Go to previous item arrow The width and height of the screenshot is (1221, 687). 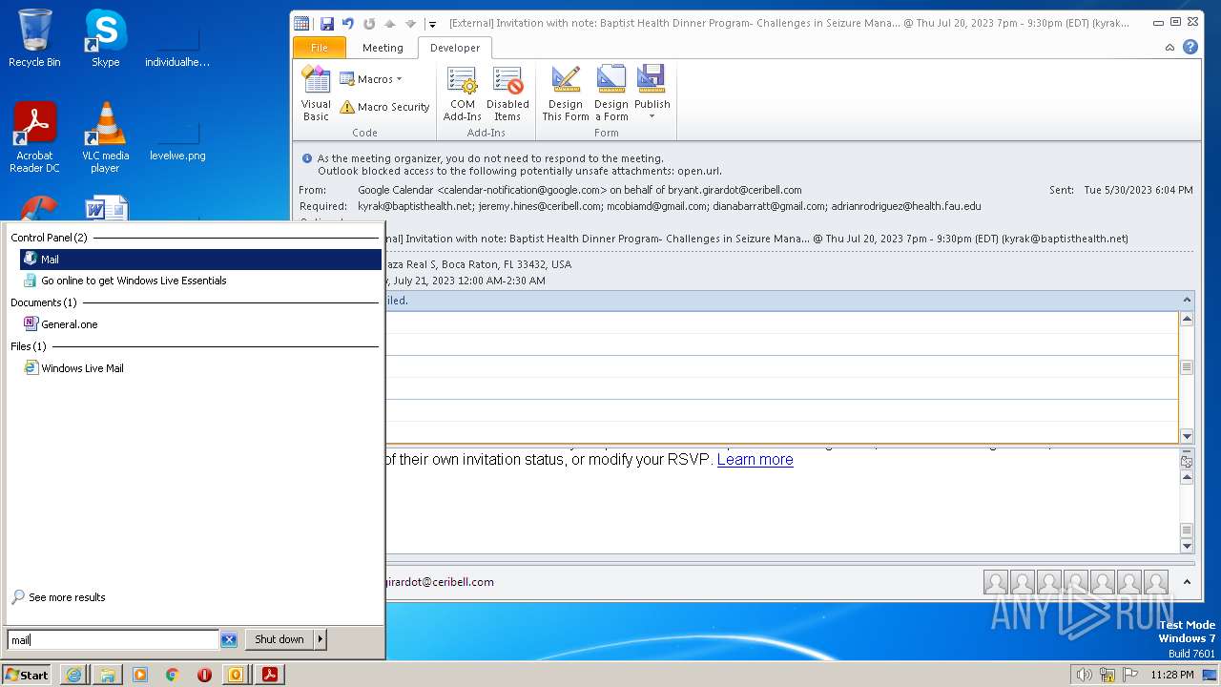[x=390, y=23]
